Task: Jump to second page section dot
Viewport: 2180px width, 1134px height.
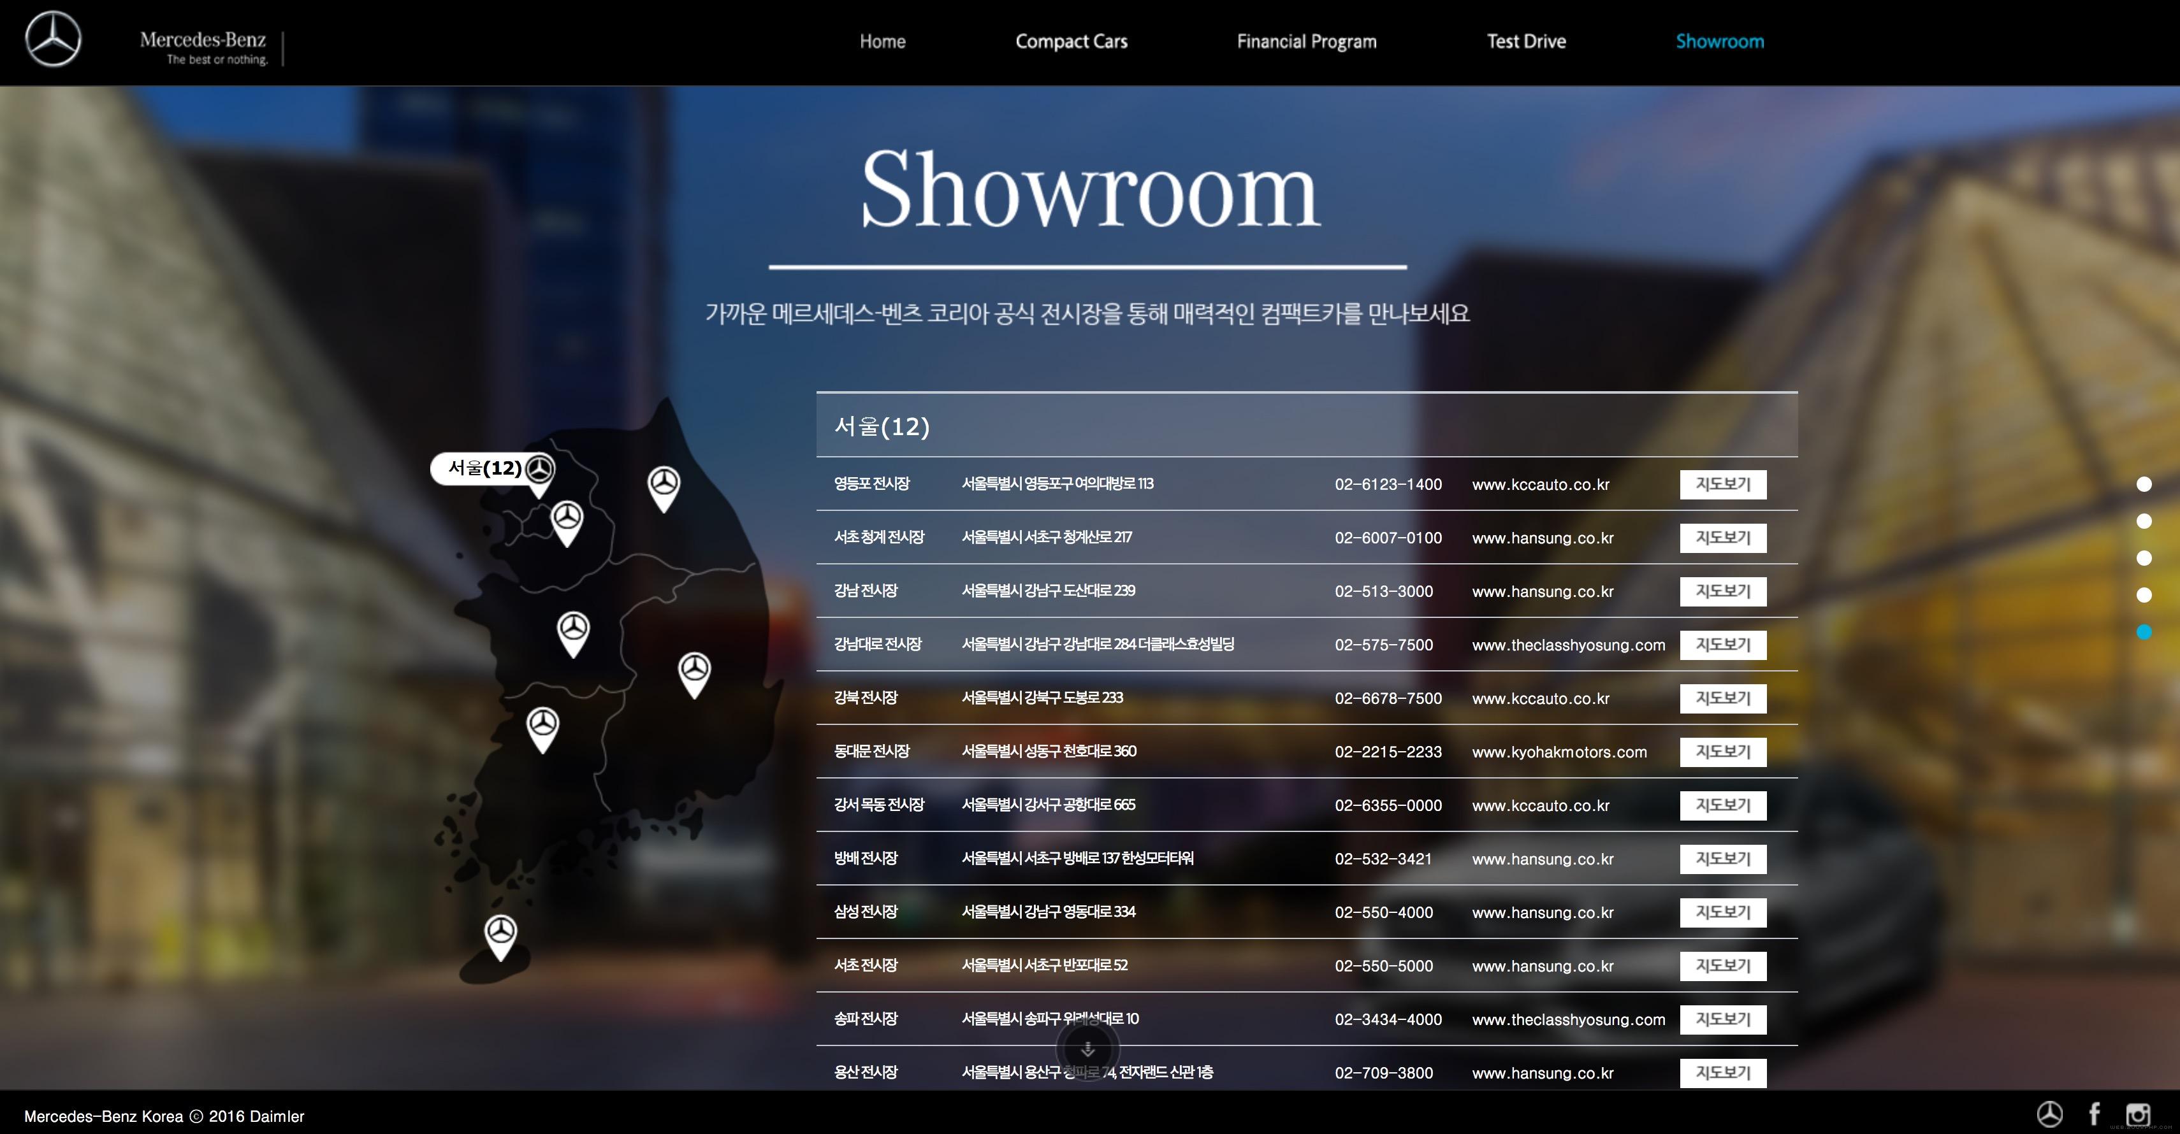Action: 2144,522
